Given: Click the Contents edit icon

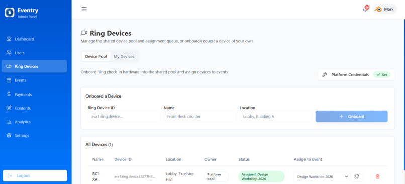Looking at the screenshot, I should point(9,108).
